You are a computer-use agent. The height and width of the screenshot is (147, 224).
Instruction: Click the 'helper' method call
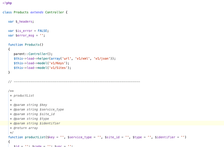click(x=43, y=59)
